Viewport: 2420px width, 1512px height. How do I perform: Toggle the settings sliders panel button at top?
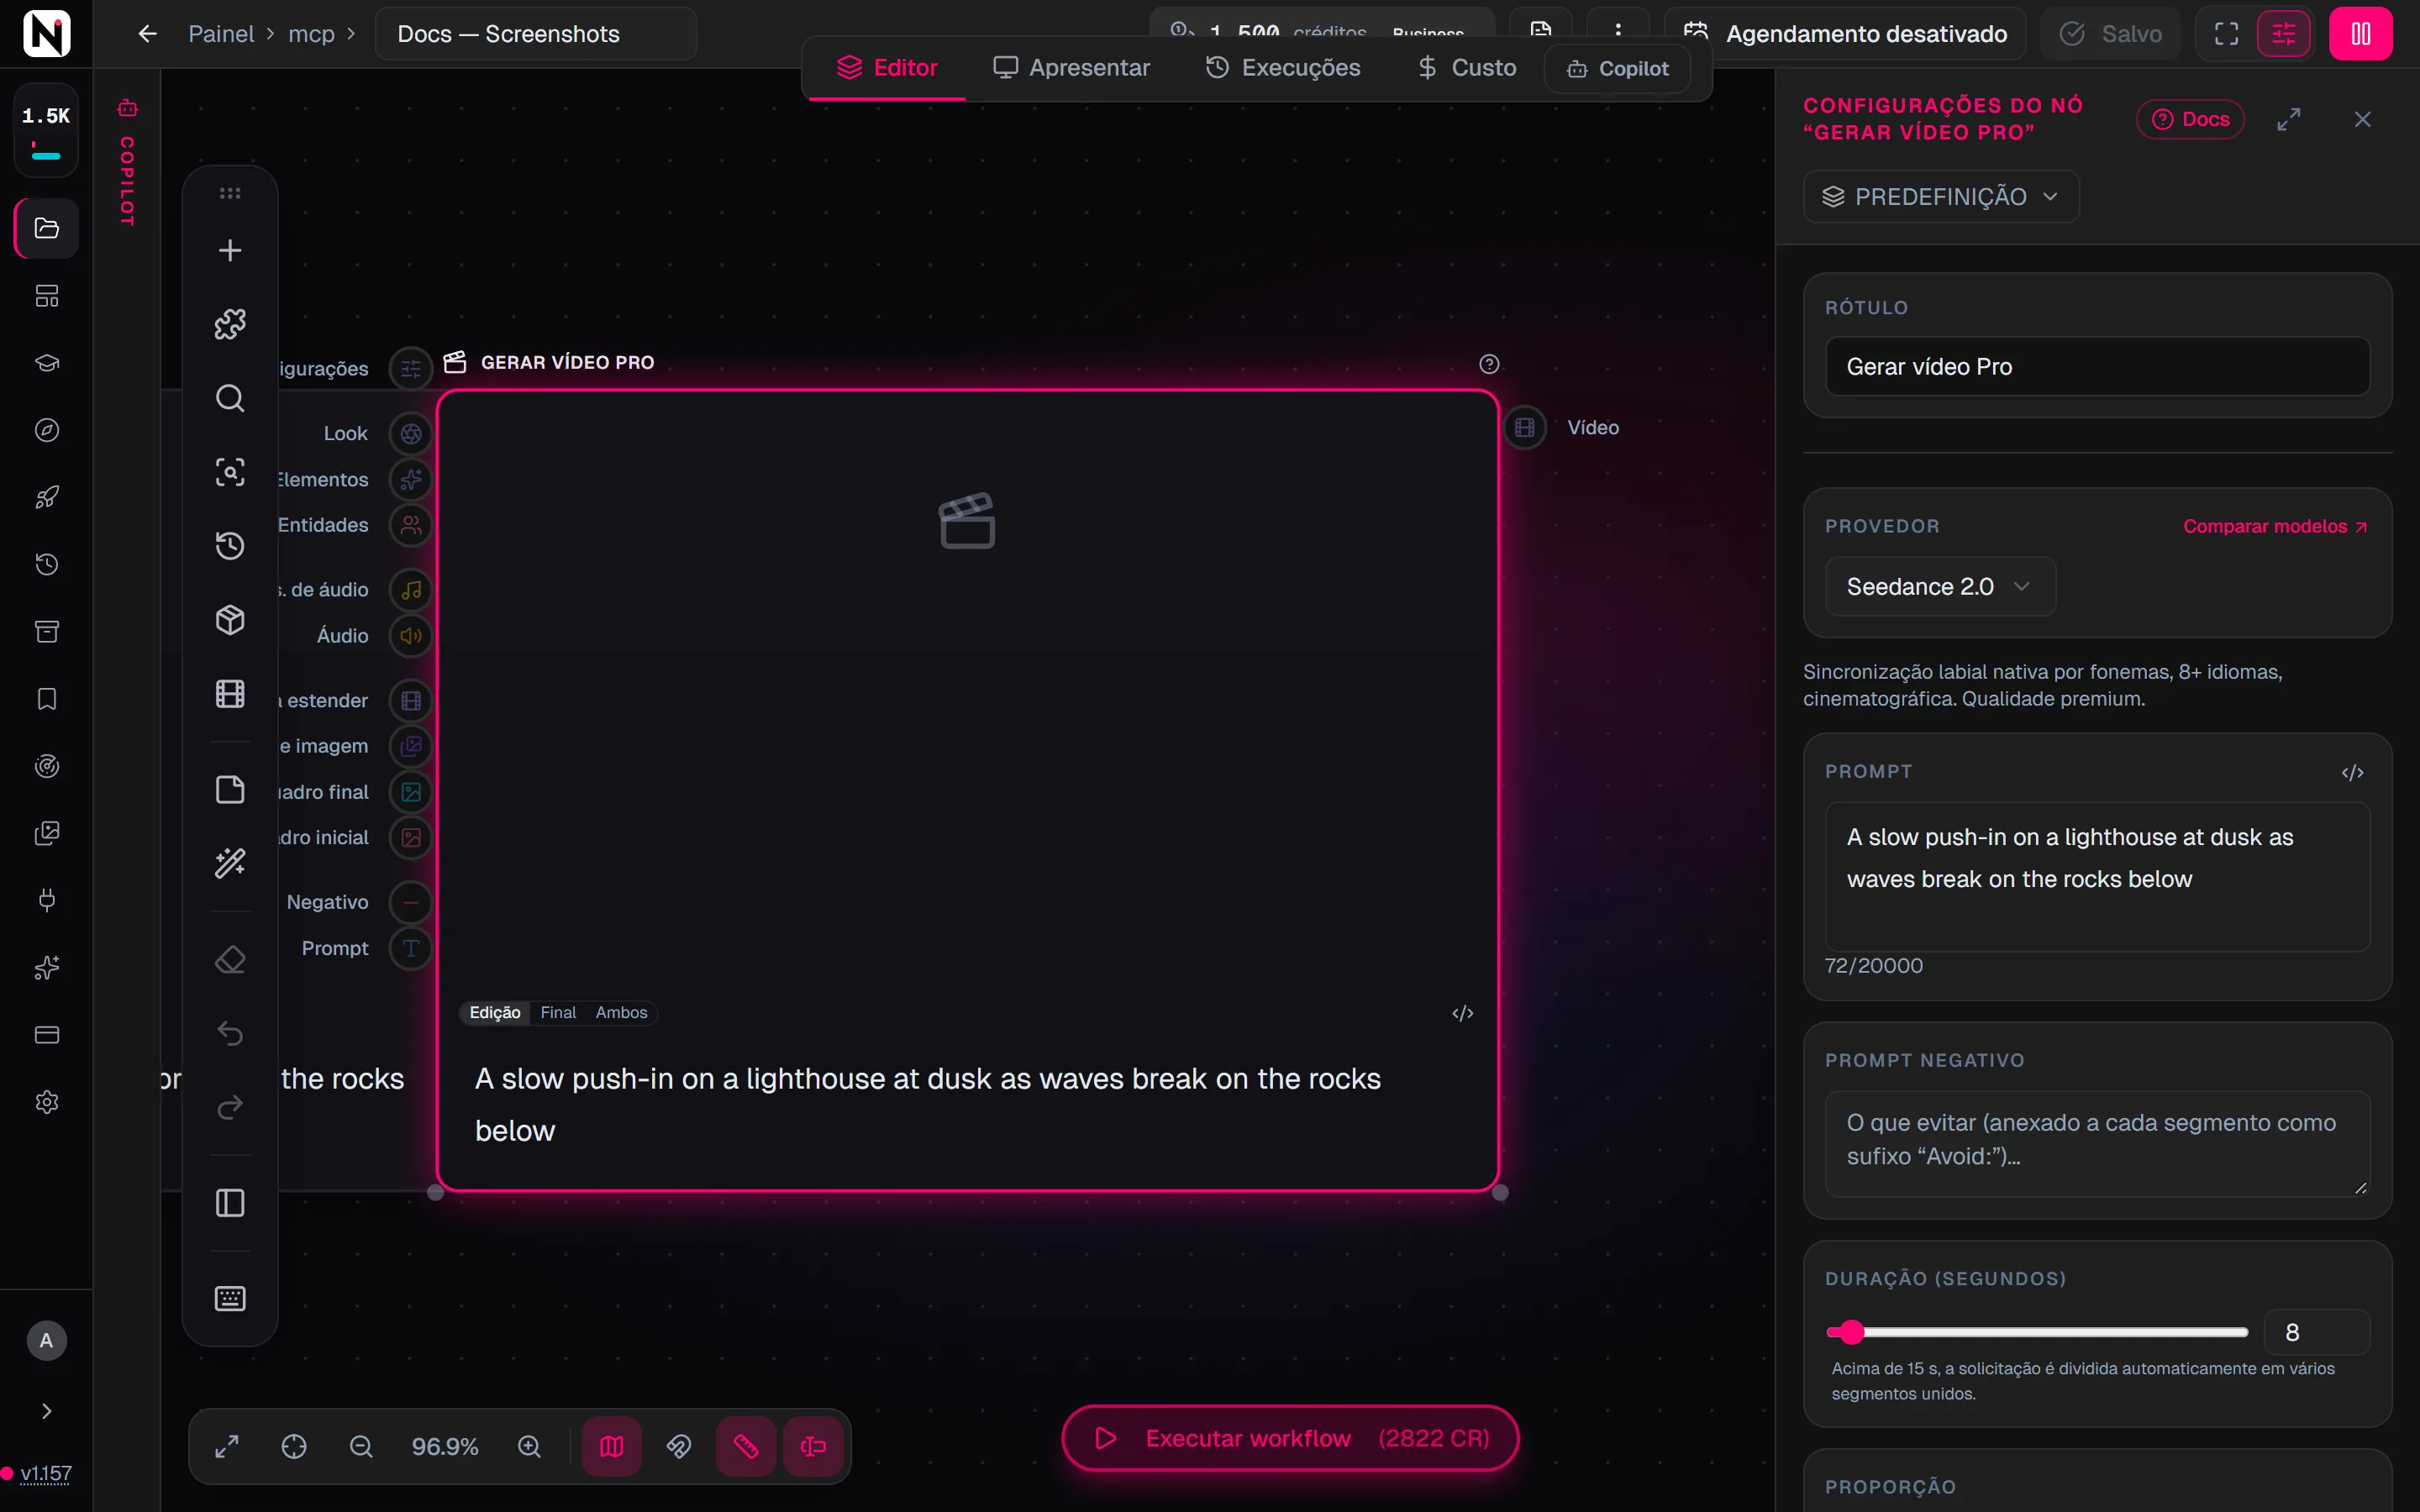pyautogui.click(x=2284, y=34)
